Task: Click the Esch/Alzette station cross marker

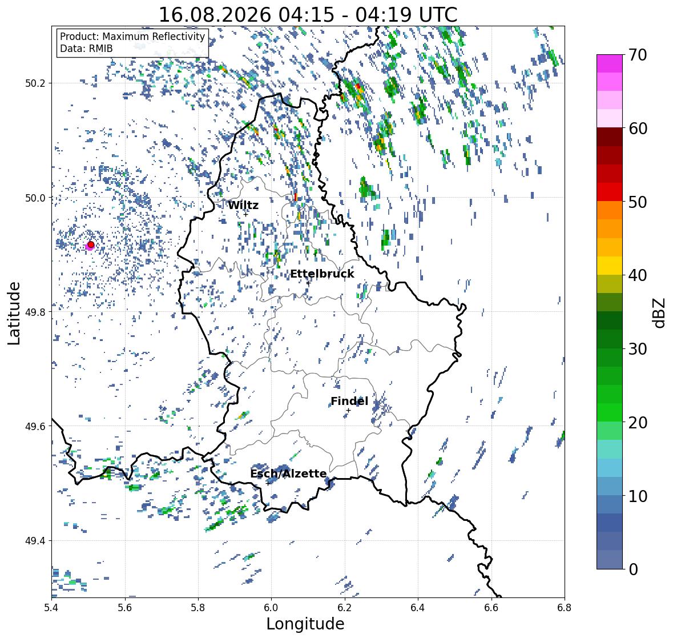Action: pyautogui.click(x=268, y=483)
